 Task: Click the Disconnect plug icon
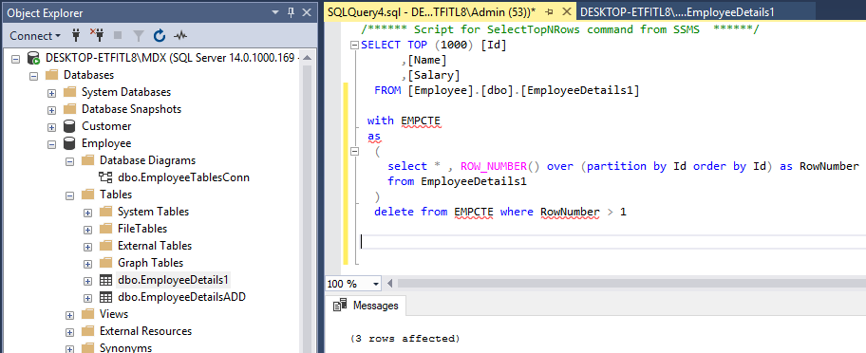coord(97,36)
